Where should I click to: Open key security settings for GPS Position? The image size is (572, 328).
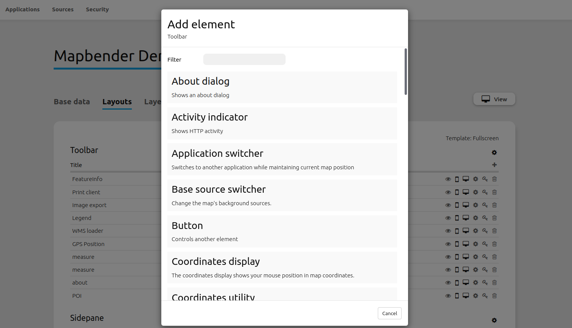pos(485,244)
